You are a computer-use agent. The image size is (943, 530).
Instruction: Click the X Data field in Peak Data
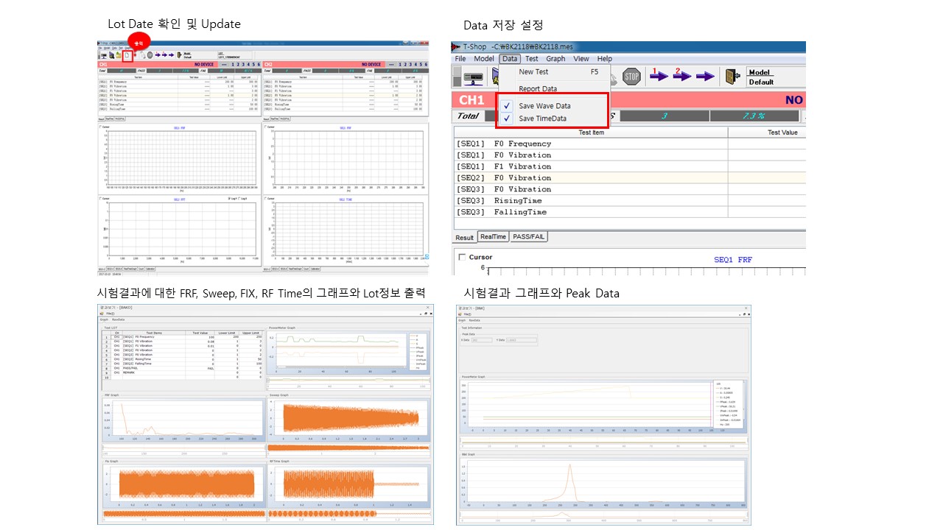[482, 340]
